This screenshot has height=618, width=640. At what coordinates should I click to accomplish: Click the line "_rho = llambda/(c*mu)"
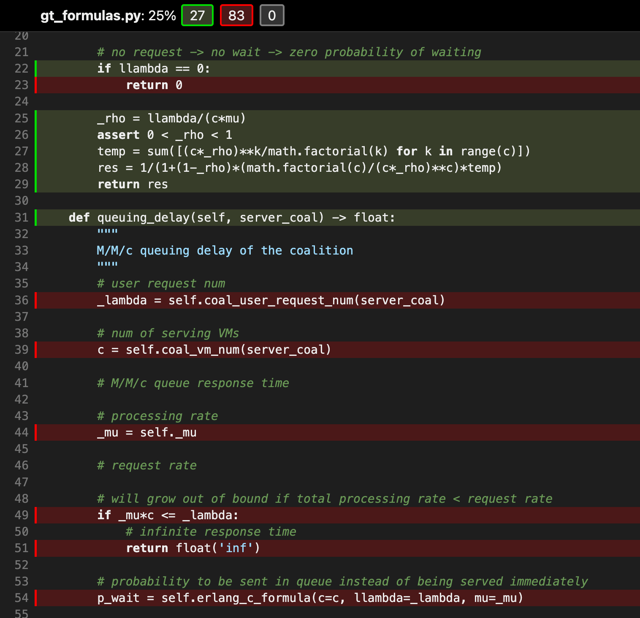171,119
